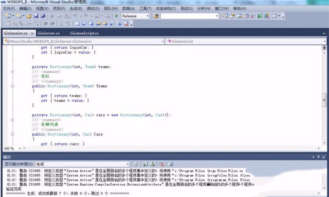This screenshot has width=329, height=197.
Task: Collapse the Teams property region
Action: pos(12,86)
